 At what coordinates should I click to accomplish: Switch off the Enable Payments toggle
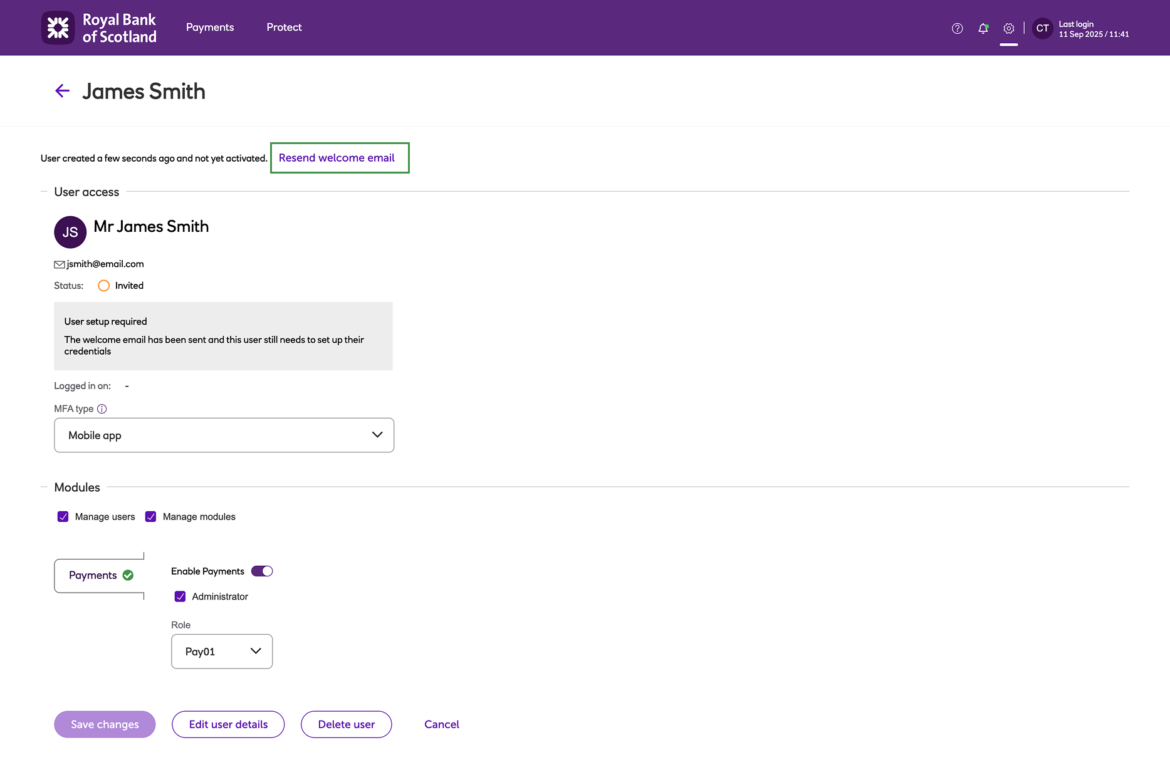(262, 571)
